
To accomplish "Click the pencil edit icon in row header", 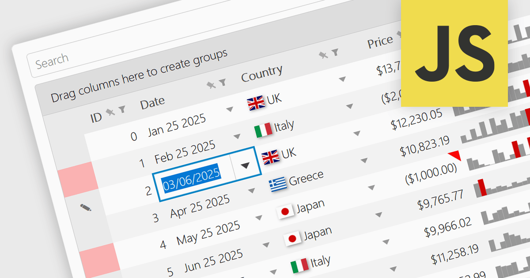I will [x=86, y=207].
